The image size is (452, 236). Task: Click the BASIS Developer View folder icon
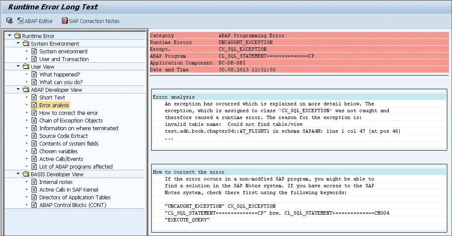point(26,174)
